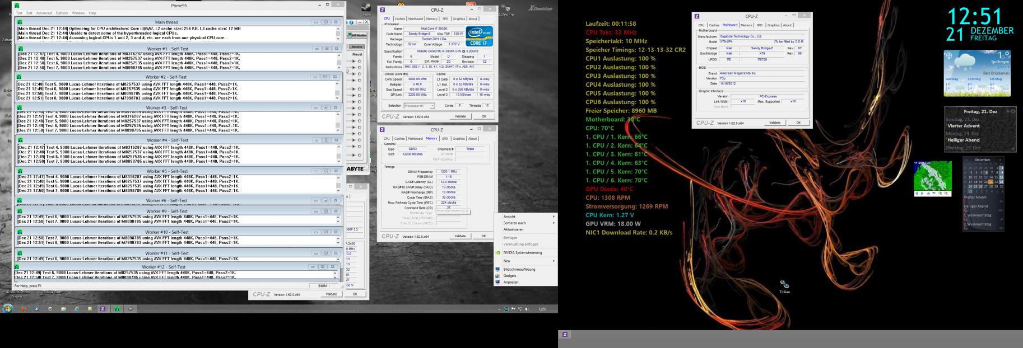Click OK in the CPU-Z window behind Prime95
The image size is (1023, 348).
355,294
